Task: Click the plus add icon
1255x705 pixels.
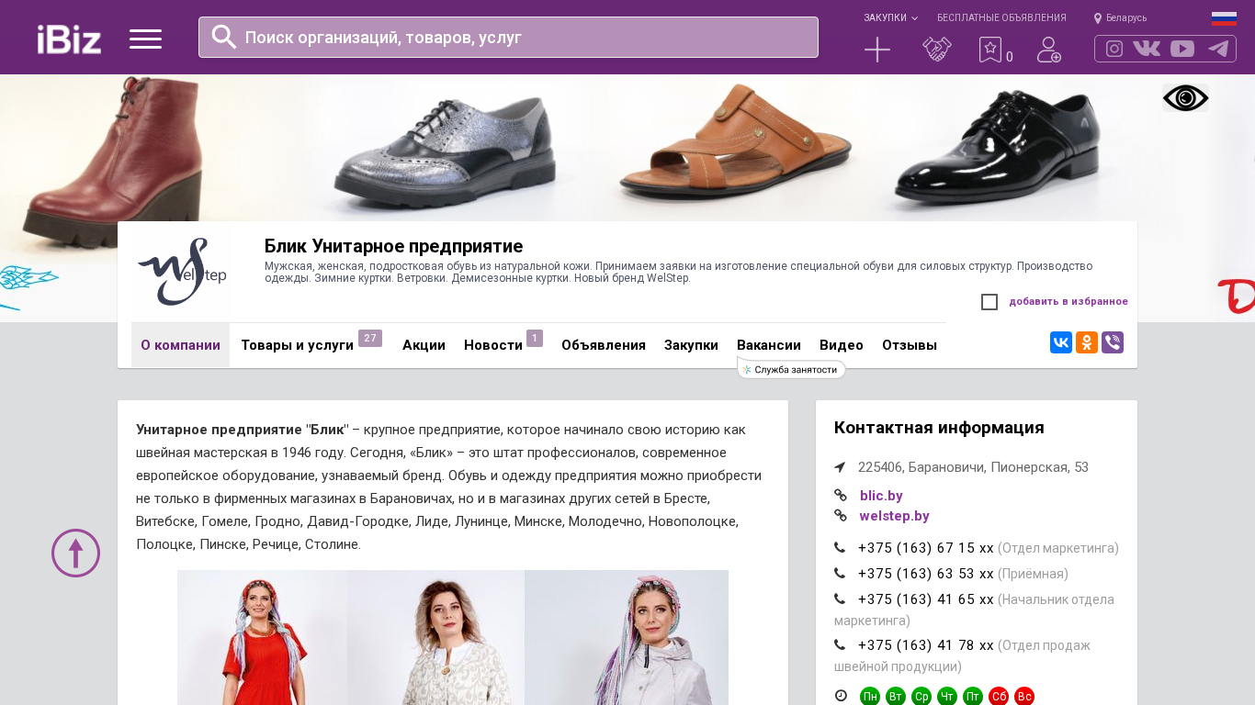Action: [x=877, y=50]
